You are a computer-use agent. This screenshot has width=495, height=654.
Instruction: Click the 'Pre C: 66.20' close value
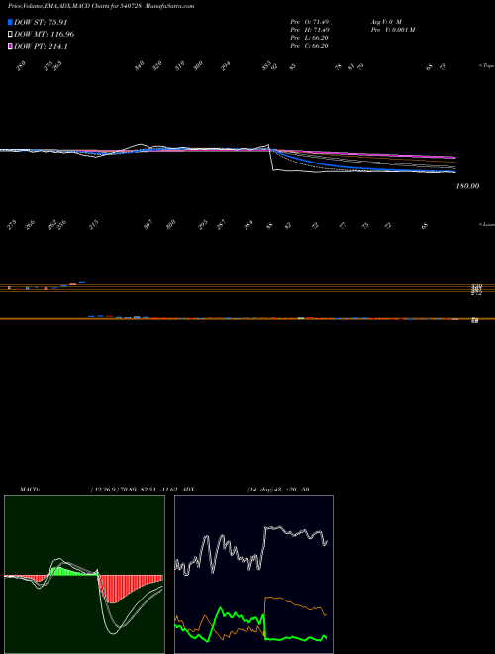[x=310, y=45]
